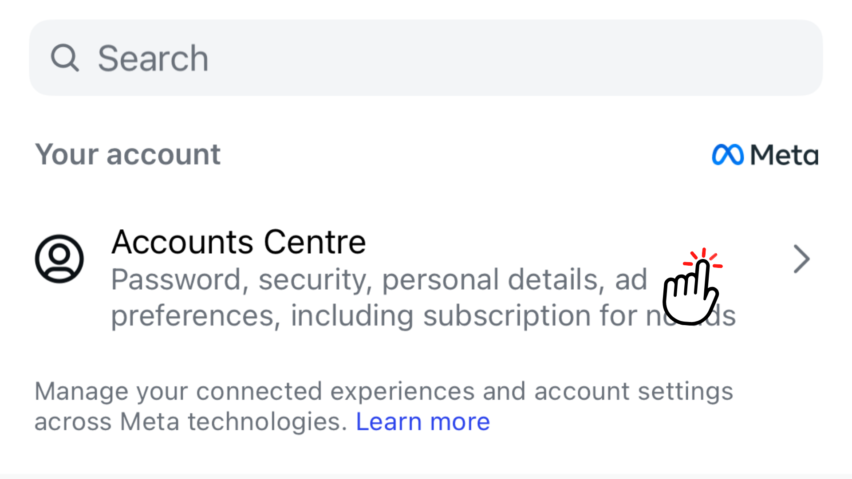The width and height of the screenshot is (852, 479).
Task: Click the red tap sparks above hand
Action: coord(703,257)
